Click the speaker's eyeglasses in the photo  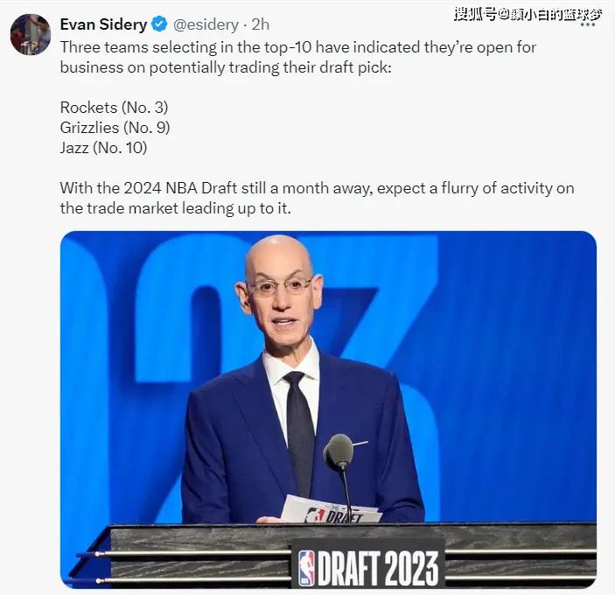coord(281,285)
